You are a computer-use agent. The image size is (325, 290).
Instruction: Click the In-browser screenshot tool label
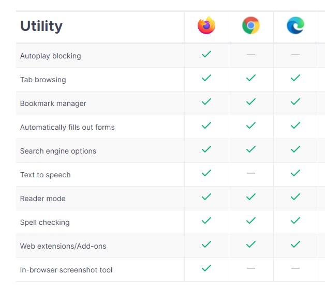(66, 270)
